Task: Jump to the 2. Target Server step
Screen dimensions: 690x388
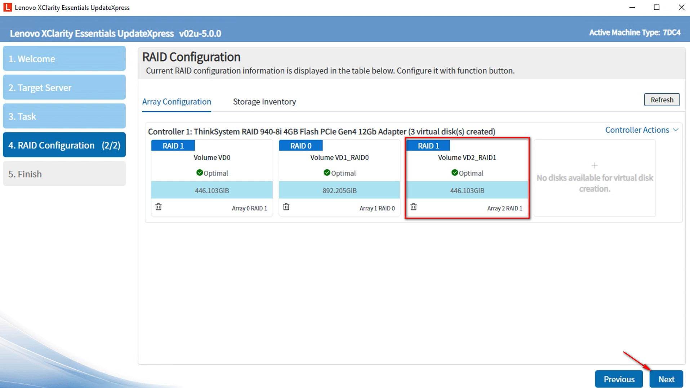Action: pos(64,88)
